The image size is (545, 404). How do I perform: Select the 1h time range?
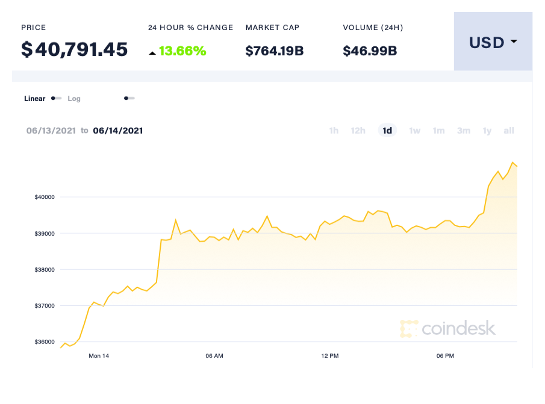click(x=334, y=130)
